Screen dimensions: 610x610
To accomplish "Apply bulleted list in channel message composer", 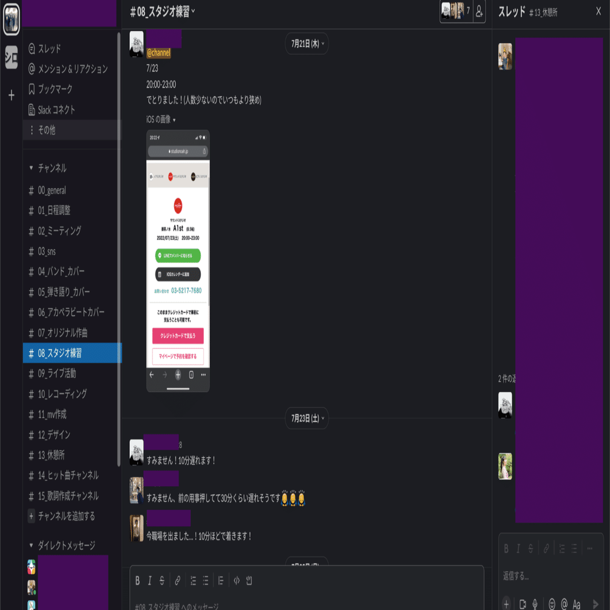I will (x=205, y=580).
